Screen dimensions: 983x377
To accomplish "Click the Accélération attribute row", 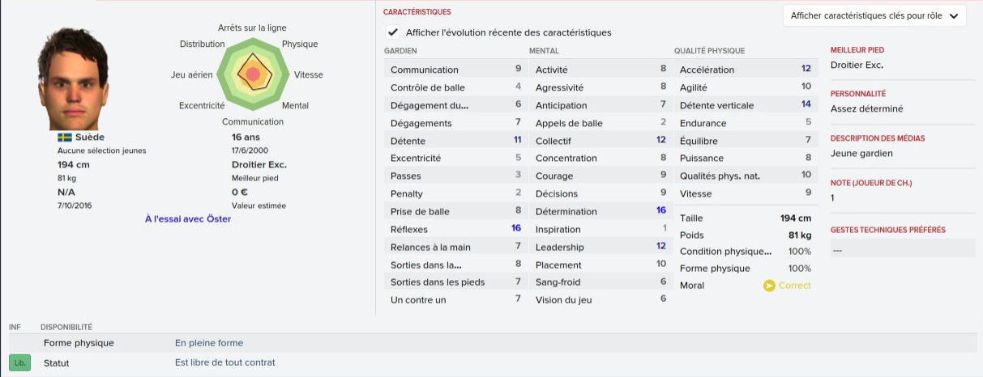I will [745, 70].
